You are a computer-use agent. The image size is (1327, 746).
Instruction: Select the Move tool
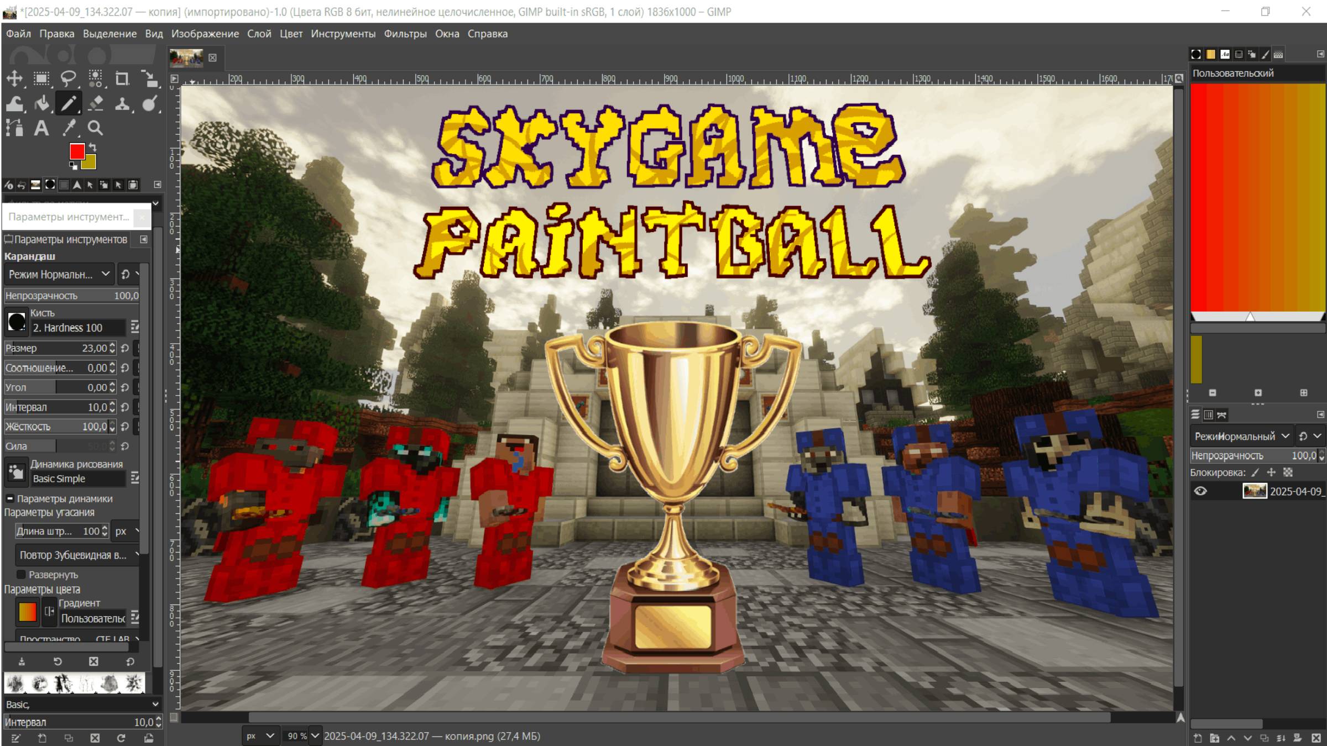[15, 78]
